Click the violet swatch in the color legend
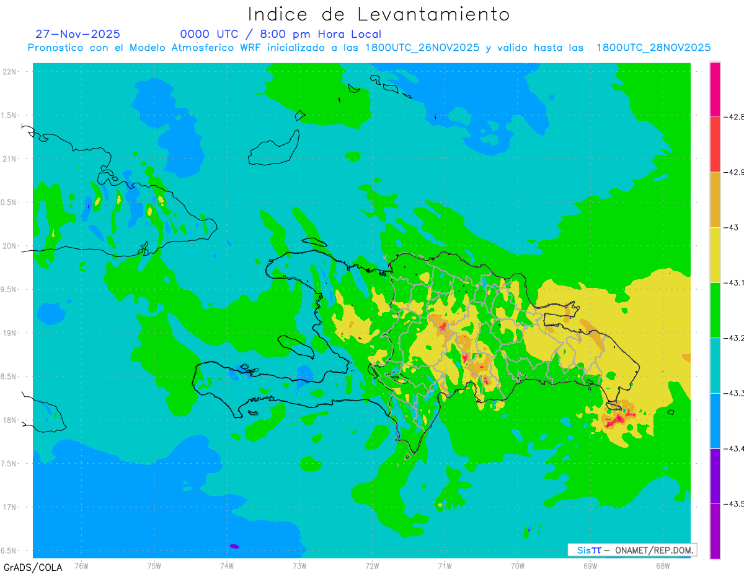The image size is (744, 574). coord(715,476)
